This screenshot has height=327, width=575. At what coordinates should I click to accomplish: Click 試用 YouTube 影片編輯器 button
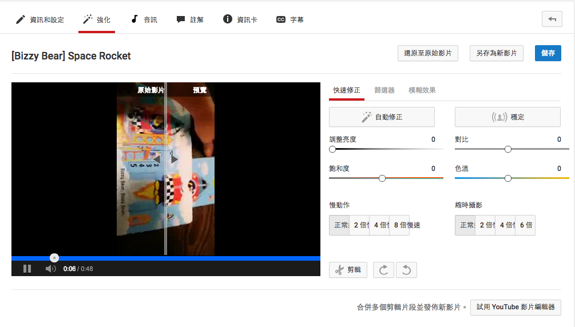click(x=515, y=307)
